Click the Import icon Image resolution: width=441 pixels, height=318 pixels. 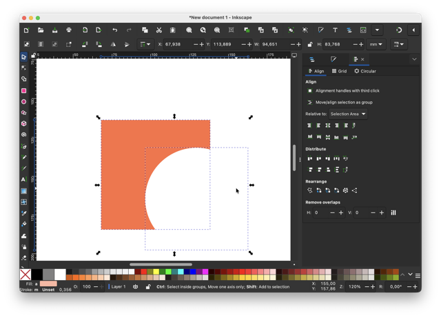[x=85, y=30]
